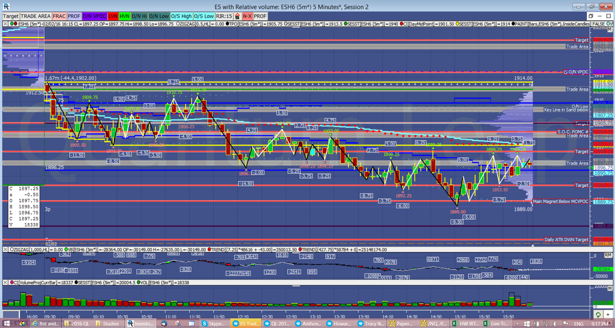Image resolution: width=615 pixels, height=328 pixels.
Task: Click the 1914.00 price label on chart
Action: coord(523,77)
